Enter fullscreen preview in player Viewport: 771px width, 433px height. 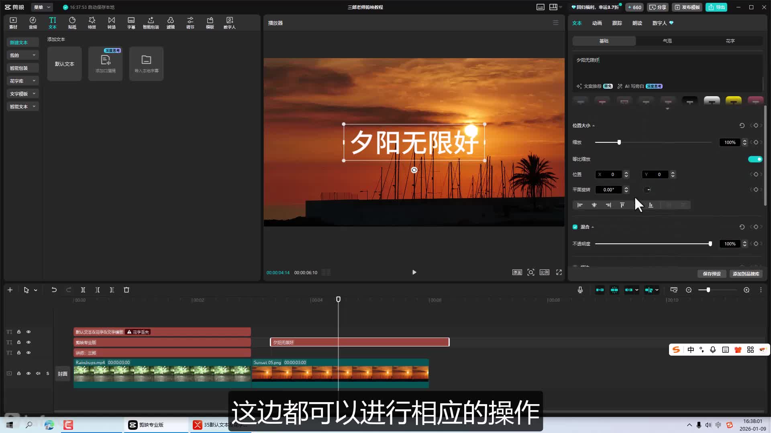click(559, 272)
